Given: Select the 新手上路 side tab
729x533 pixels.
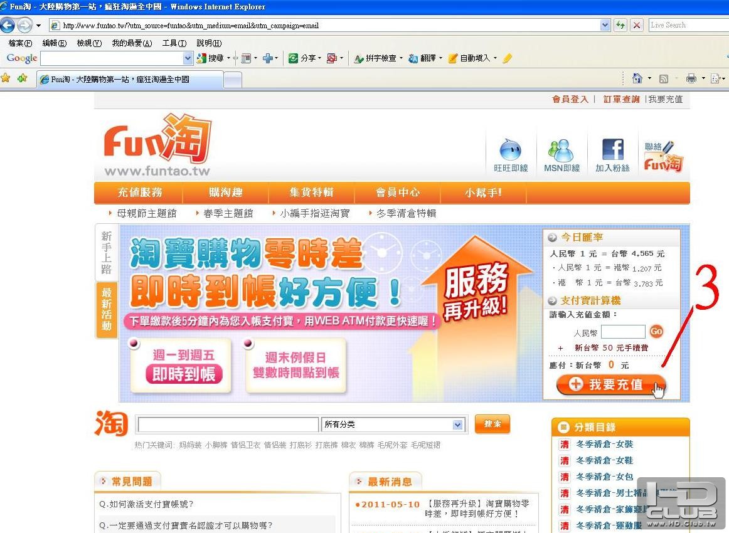Looking at the screenshot, I should 107,253.
